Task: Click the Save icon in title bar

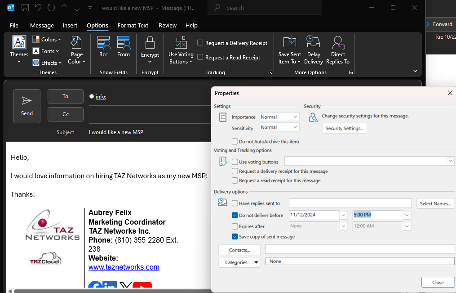Action: click(25, 8)
